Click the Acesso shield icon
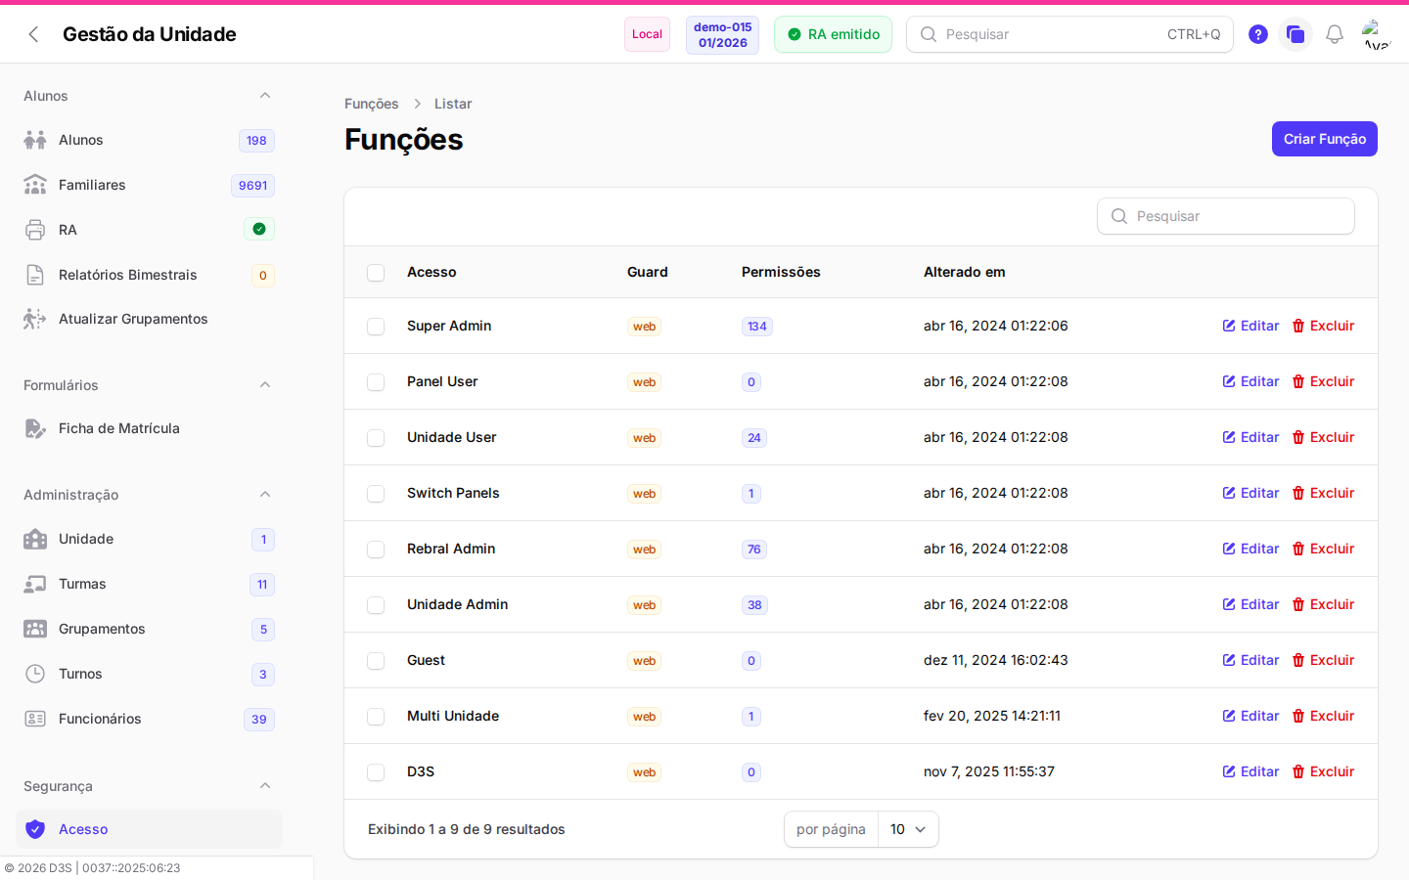 [x=35, y=829]
